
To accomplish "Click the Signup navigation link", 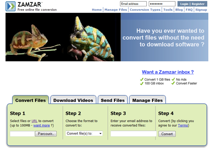I will pos(201,10).
